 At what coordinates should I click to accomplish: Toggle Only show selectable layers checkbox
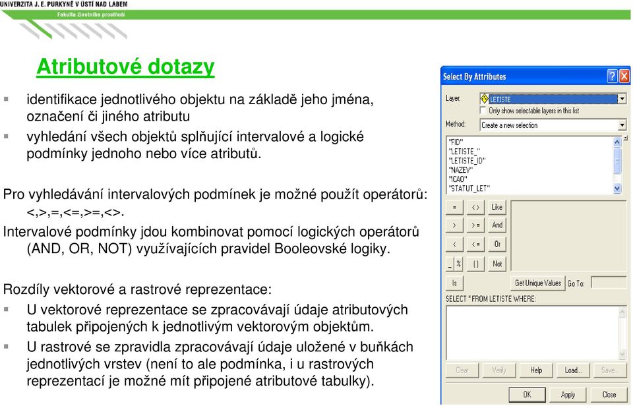pos(483,110)
